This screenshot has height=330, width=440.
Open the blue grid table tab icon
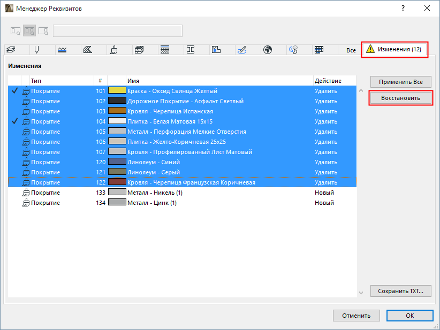[x=319, y=50]
